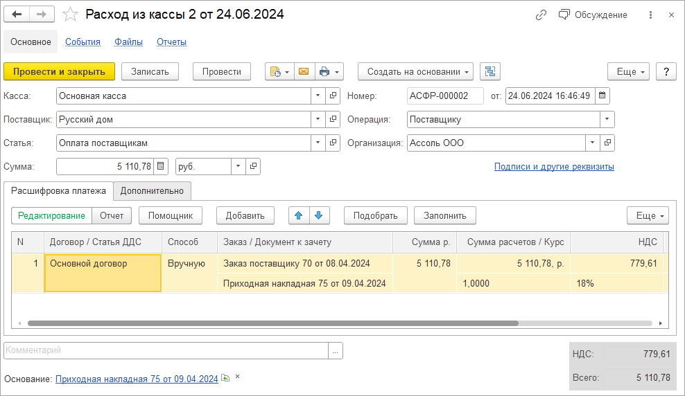Open calculator in the Сумма field

[x=161, y=166]
